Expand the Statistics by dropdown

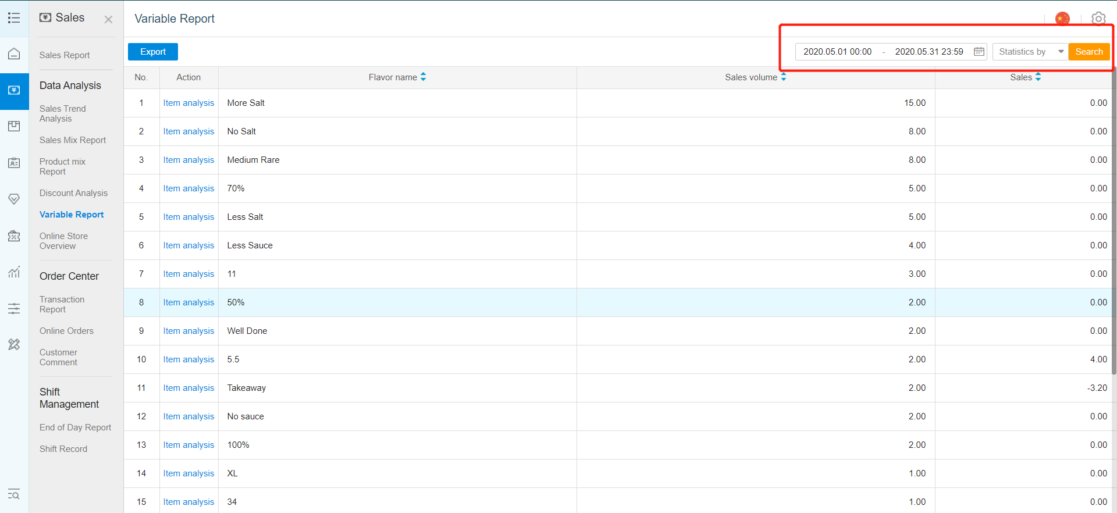1030,52
